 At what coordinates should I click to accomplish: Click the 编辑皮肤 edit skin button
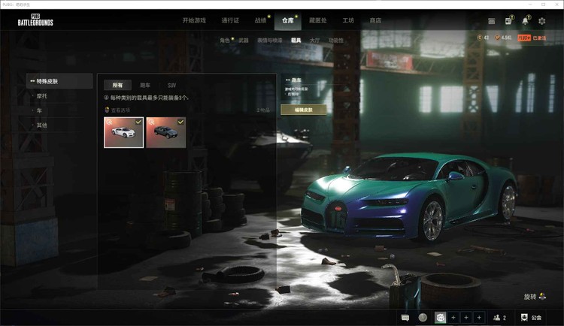click(303, 110)
